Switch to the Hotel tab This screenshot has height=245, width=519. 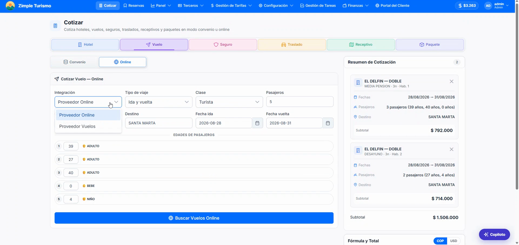tap(85, 44)
